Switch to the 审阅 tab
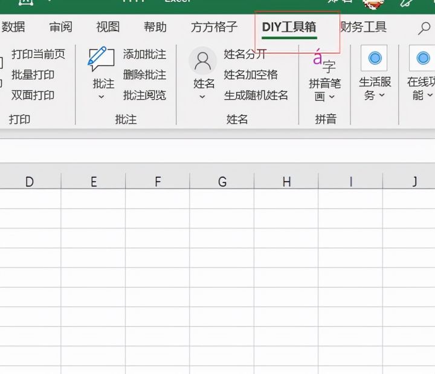Screen dimensions: 435x374 click(61, 27)
